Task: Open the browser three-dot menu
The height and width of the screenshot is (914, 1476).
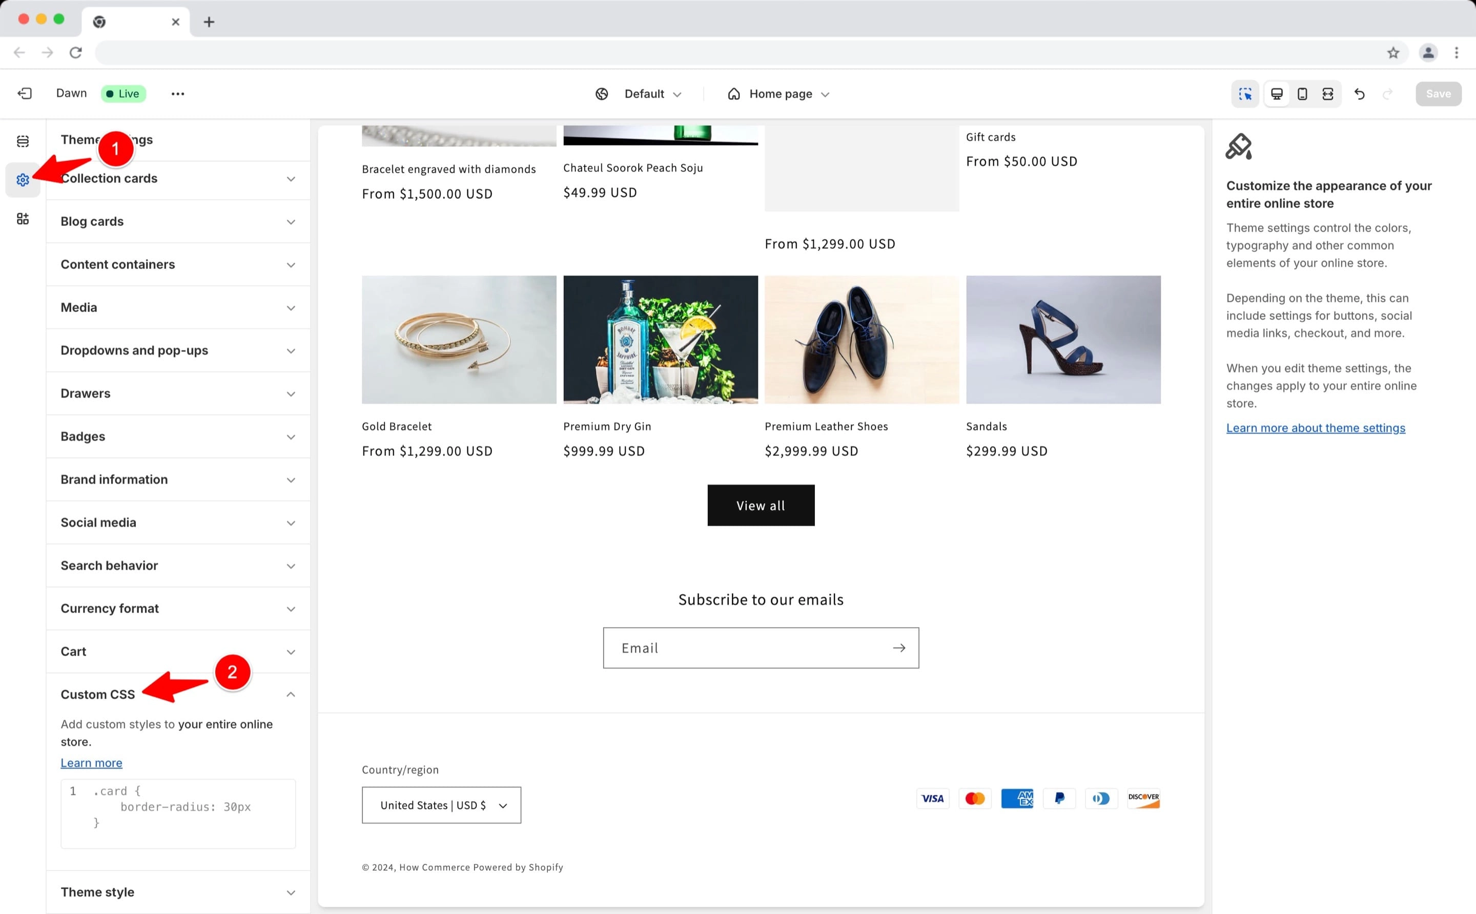Action: coord(1456,53)
